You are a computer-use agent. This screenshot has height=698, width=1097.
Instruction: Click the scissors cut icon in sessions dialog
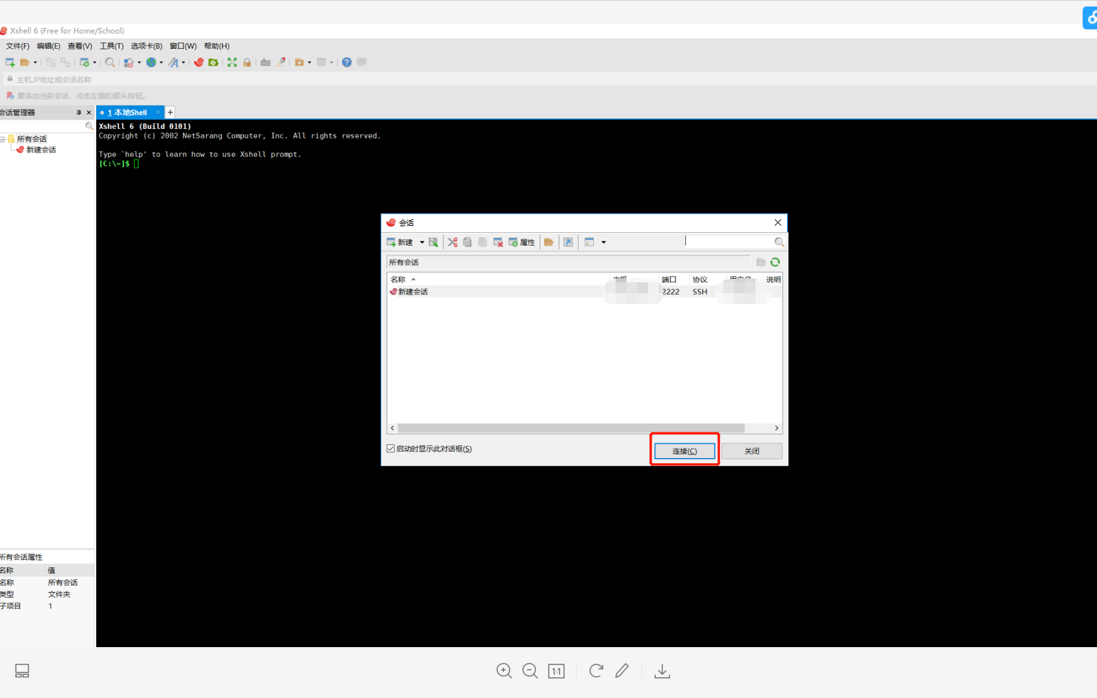[x=453, y=242]
